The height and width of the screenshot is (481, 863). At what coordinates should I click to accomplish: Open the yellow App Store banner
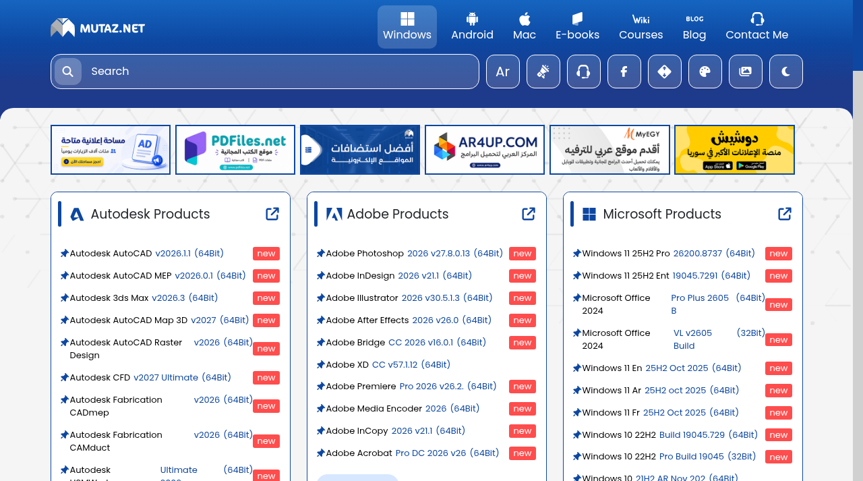point(734,150)
